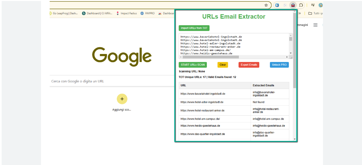
Task: Bookmark this page with the star icon
Action: (266, 5)
